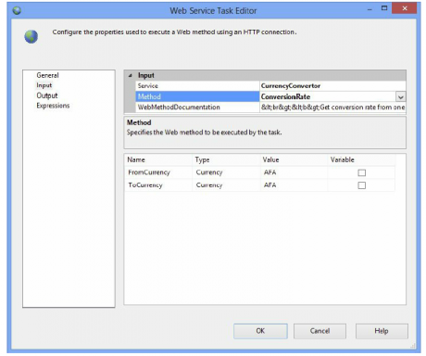Screen dimensions: 426x356
Task: Click the AFA value for FromCurrency
Action: (x=270, y=172)
